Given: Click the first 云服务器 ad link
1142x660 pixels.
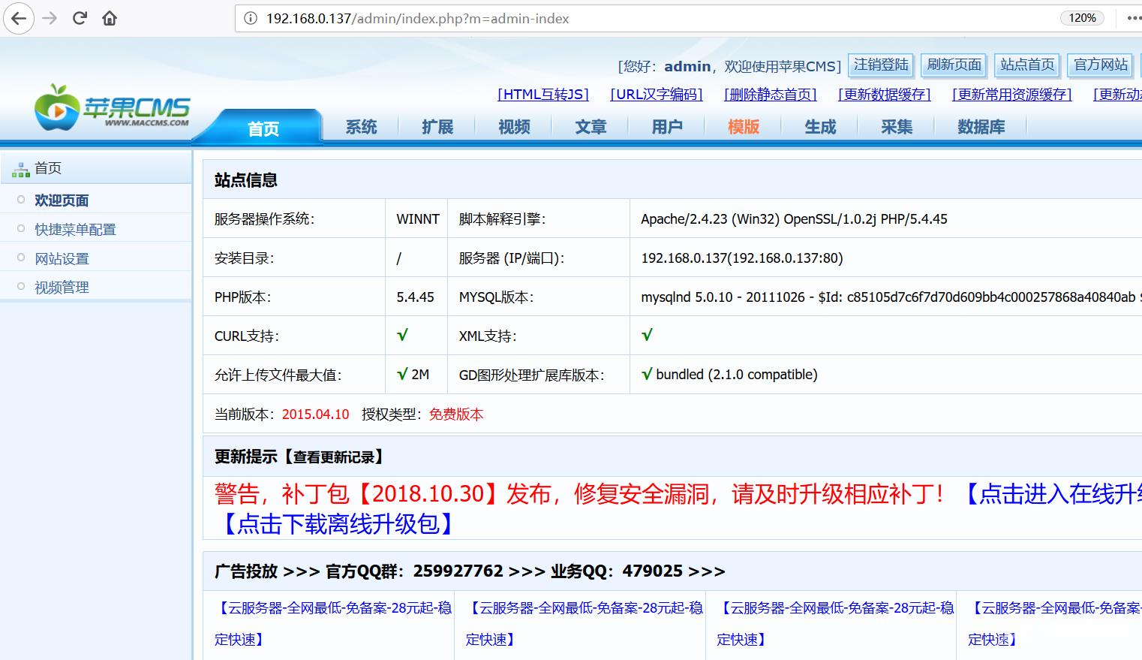Looking at the screenshot, I should click(333, 623).
